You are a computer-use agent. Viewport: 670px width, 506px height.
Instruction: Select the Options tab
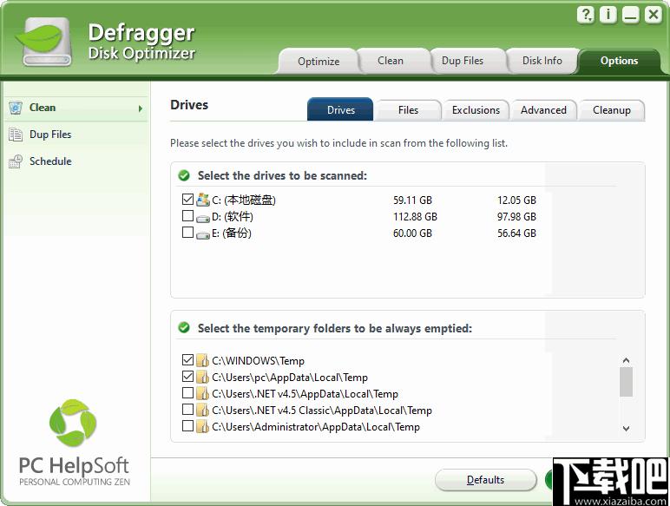point(619,61)
